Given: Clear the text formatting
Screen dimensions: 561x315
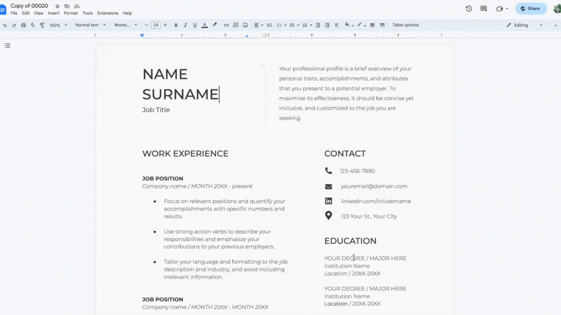Looking at the screenshot, I should coord(337,25).
